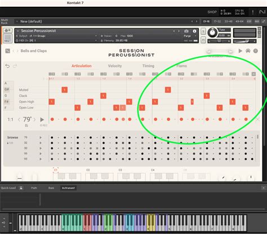Switch to the Timing tab

click(x=148, y=66)
